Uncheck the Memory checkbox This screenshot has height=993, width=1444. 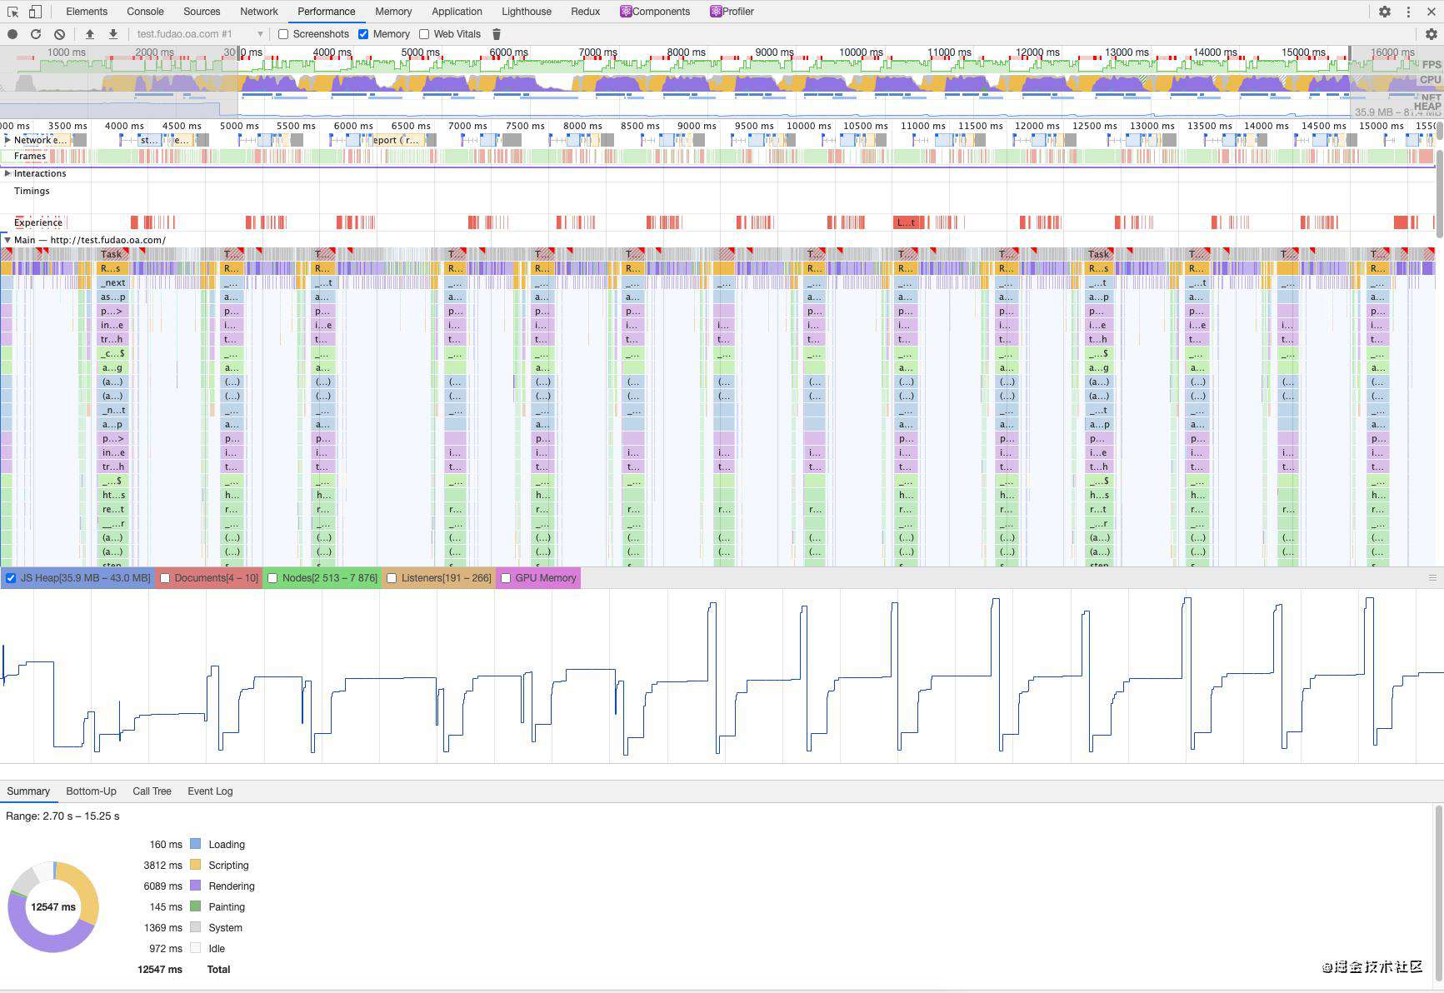pos(363,34)
